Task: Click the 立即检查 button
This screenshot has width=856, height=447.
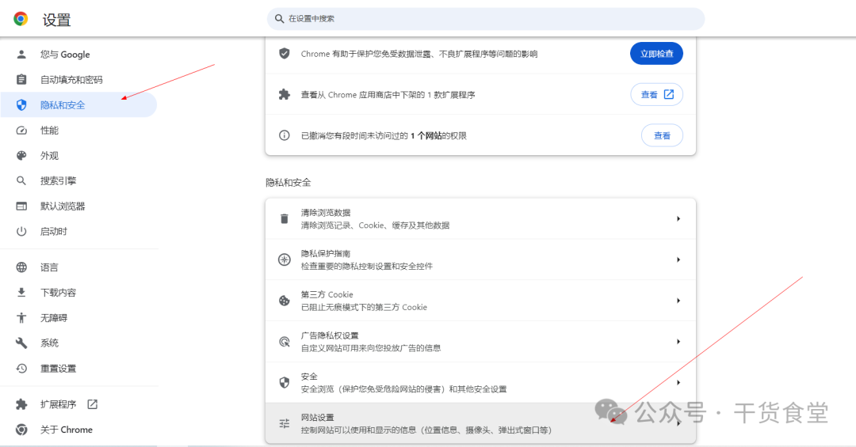Action: coord(656,54)
